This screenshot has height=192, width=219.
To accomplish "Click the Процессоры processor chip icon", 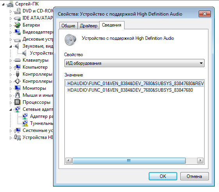I will (x=18, y=102).
